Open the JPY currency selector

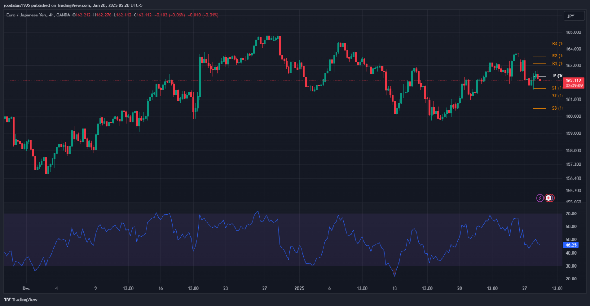click(570, 16)
